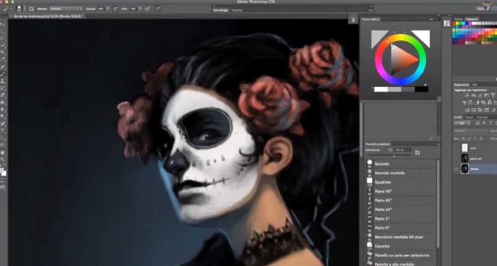Select the Pen tool

point(2,123)
